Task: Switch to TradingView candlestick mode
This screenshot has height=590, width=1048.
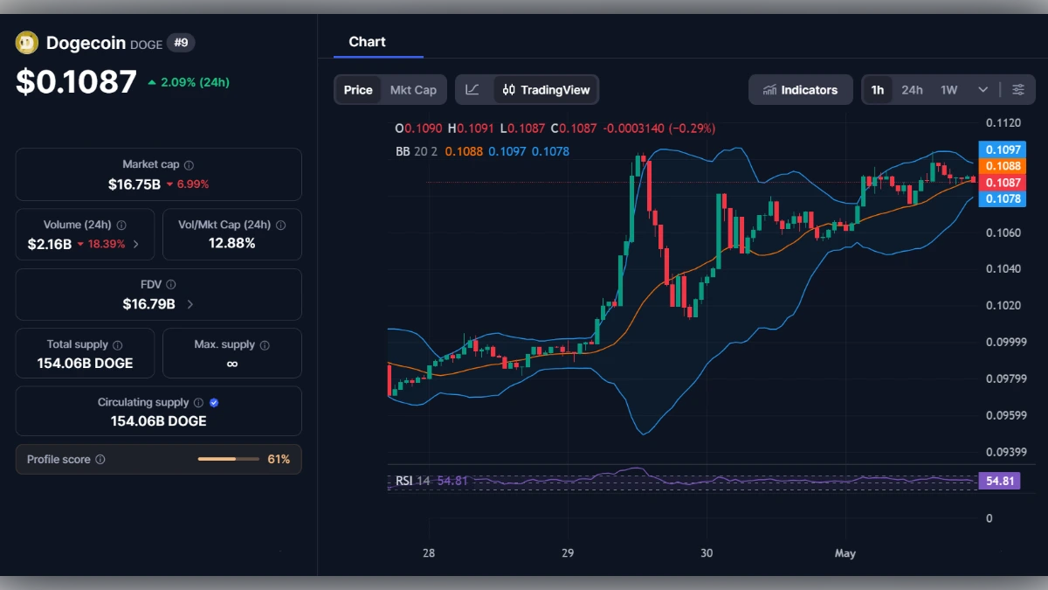Action: coord(547,90)
